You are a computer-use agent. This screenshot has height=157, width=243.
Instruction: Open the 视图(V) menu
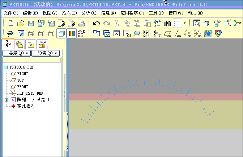pos(50,13)
